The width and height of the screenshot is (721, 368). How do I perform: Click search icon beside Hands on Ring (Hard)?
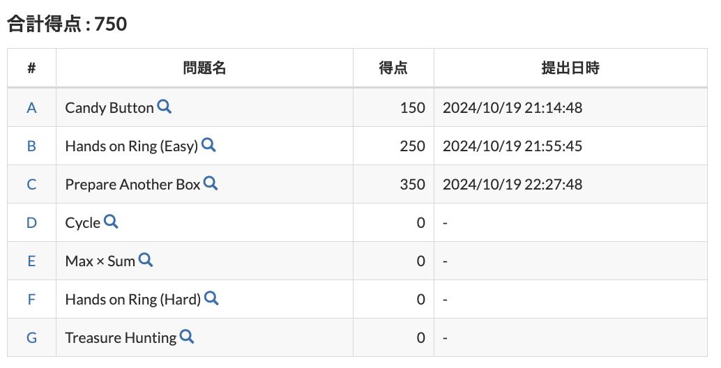211,298
